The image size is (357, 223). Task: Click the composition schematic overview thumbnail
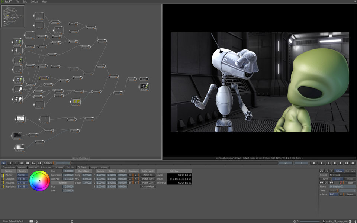click(13, 16)
